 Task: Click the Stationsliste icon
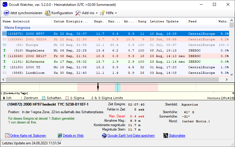pyautogui.click(x=165, y=136)
